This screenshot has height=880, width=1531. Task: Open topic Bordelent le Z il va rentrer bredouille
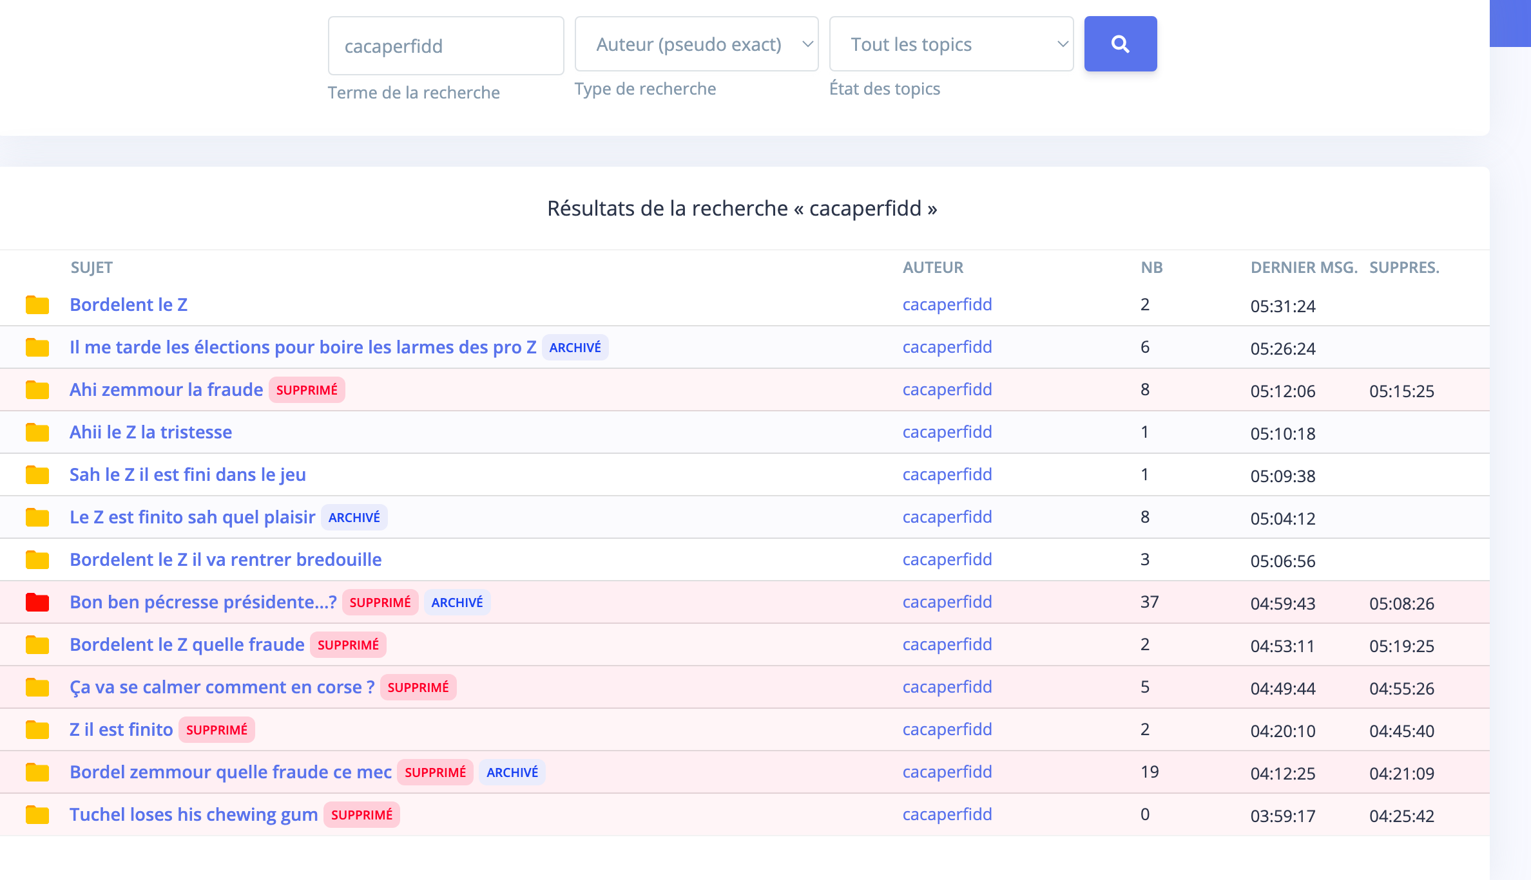226,559
